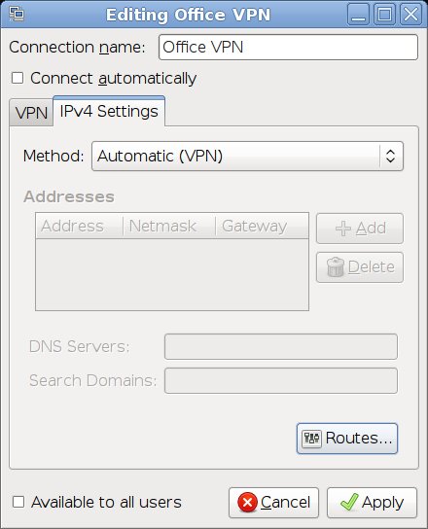
Task: Minimize the Editing Office VPN window
Action: tap(358, 15)
